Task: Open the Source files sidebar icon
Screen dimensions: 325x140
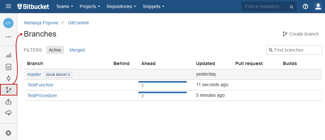Action: (x=8, y=67)
